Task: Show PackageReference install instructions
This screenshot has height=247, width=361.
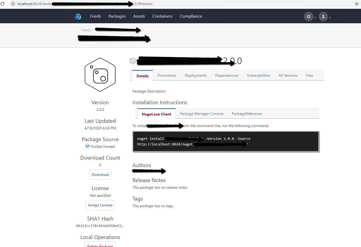Action: (x=247, y=114)
